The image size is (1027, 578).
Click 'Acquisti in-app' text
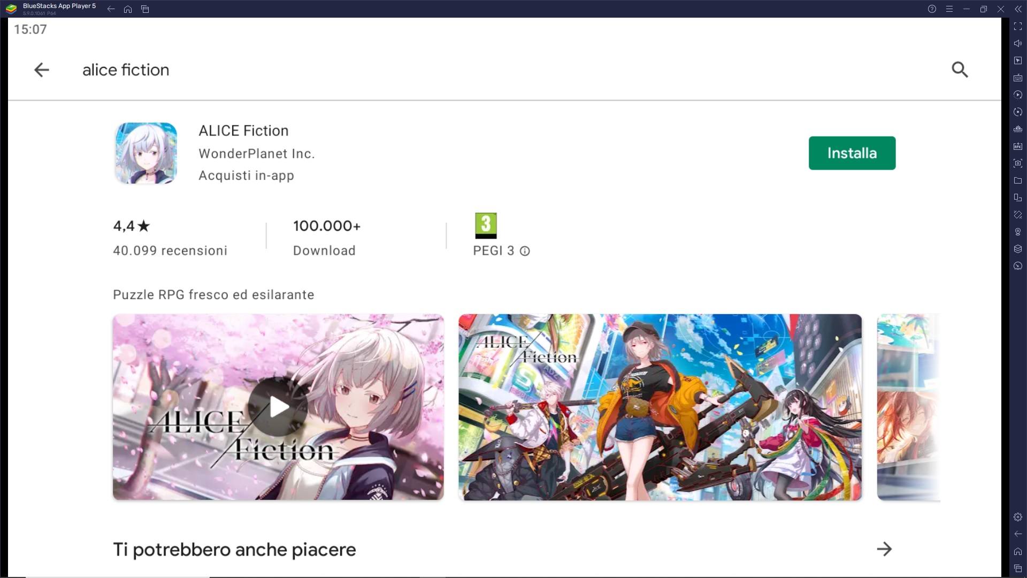tap(246, 176)
